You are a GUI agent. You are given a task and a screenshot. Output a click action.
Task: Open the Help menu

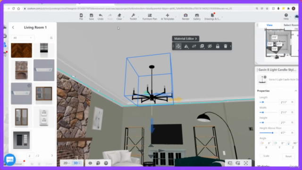click(286, 17)
